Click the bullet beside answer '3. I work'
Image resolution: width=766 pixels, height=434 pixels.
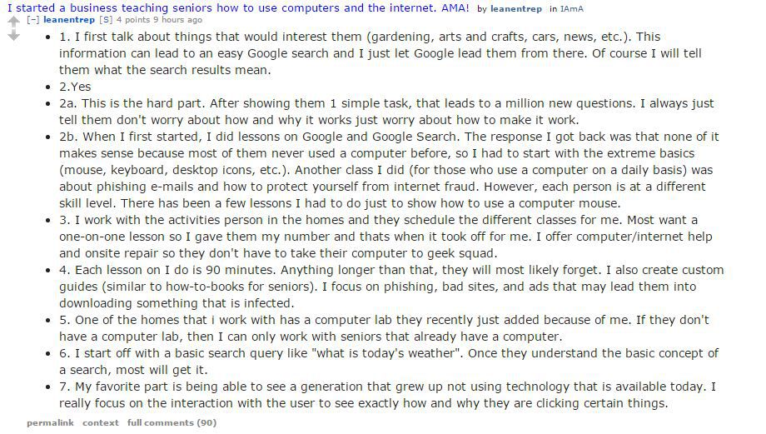click(48, 221)
